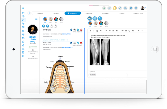The width and height of the screenshot is (167, 109).
Task: Open the clock sidebar icon
Action: pos(23,16)
